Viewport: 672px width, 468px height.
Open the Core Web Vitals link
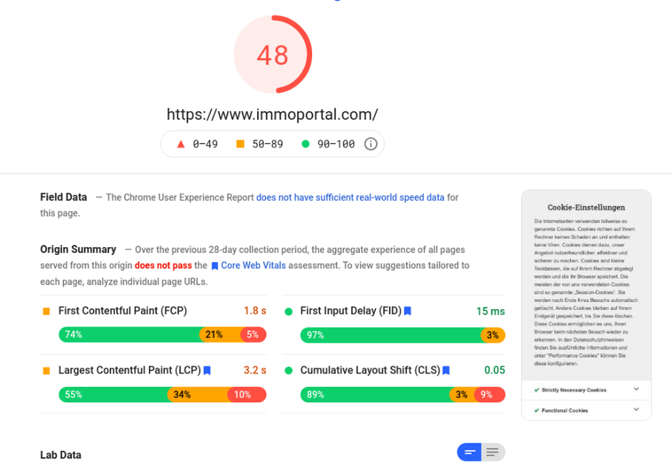pyautogui.click(x=253, y=265)
